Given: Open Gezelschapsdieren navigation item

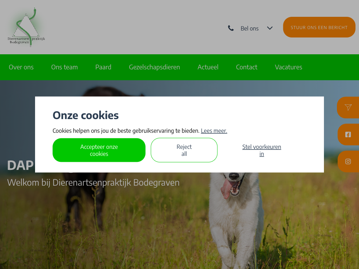Looking at the screenshot, I should (x=154, y=67).
